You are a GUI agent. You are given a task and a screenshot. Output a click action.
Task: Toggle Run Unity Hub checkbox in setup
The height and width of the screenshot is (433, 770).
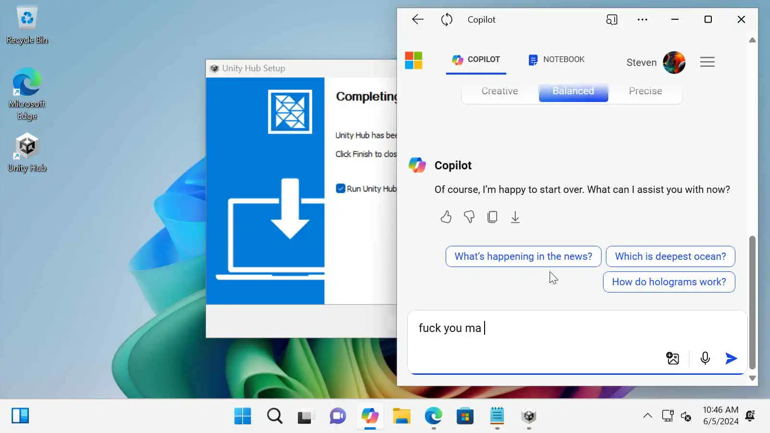[341, 189]
